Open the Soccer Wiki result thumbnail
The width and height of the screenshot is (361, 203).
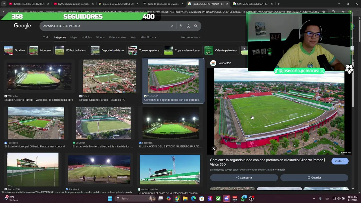[33, 169]
